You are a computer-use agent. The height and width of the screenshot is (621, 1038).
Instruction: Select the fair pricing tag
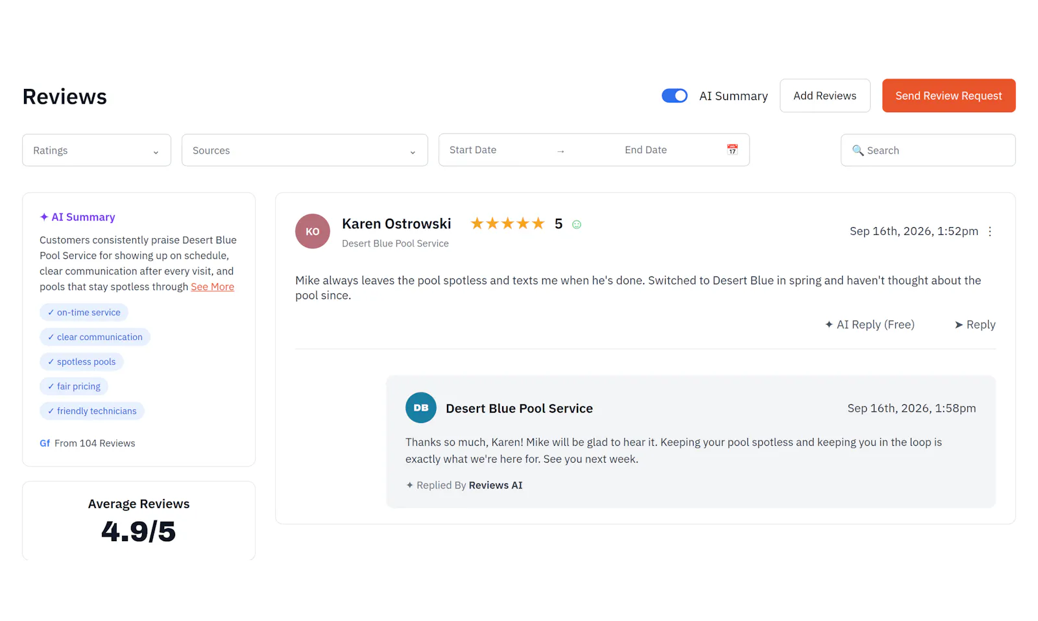[74, 386]
